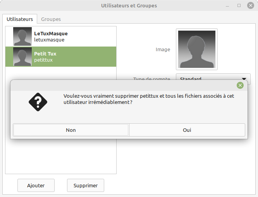This screenshot has height=197, width=258.
Task: Click the Supprimer button
Action: coord(86,185)
